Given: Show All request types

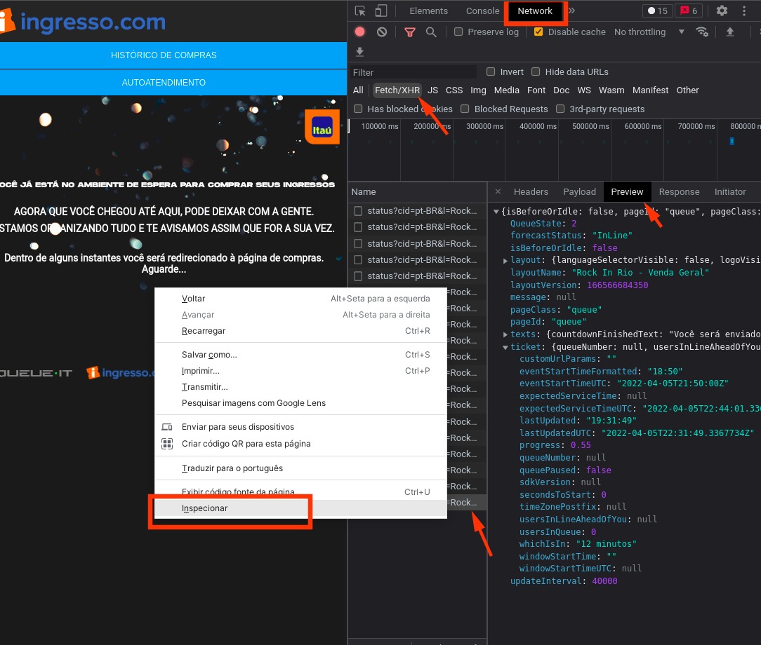Looking at the screenshot, I should coord(358,90).
